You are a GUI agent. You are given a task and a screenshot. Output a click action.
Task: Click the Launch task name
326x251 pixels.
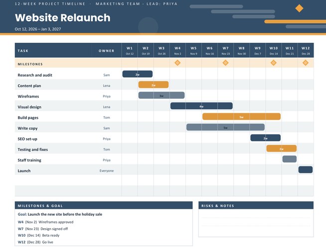24,171
